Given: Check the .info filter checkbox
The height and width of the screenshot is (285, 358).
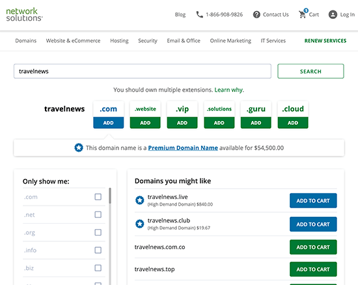Looking at the screenshot, I should tap(98, 250).
